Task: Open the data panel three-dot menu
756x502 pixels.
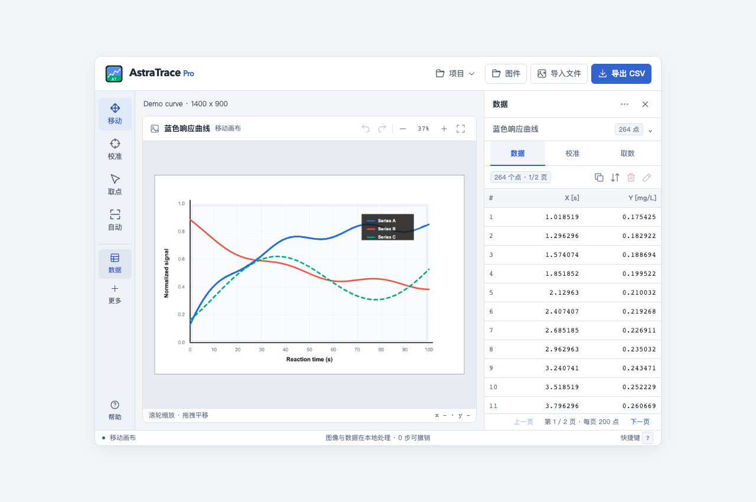Action: point(624,105)
